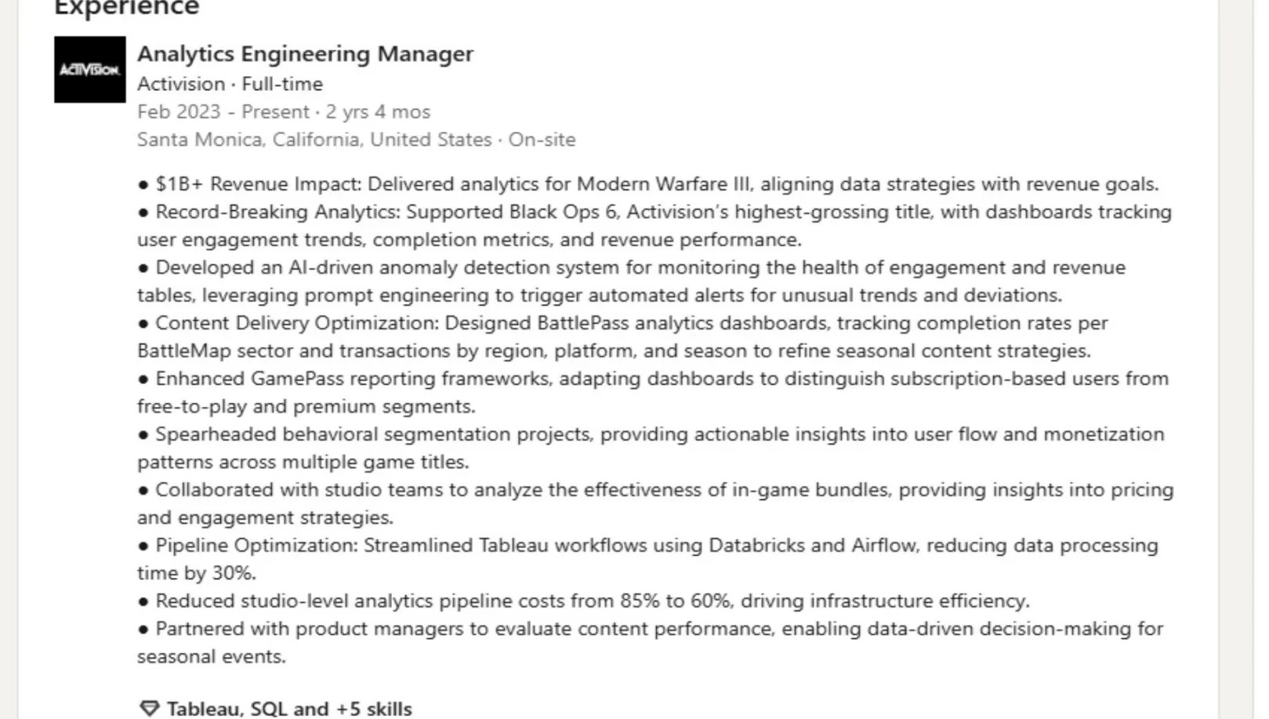Open the Tableau, SQL and +5 skills link
The image size is (1269, 719).
coord(289,709)
